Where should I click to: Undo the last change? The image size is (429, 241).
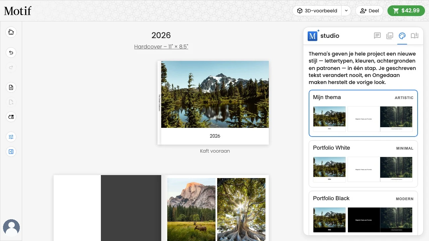(x=11, y=53)
